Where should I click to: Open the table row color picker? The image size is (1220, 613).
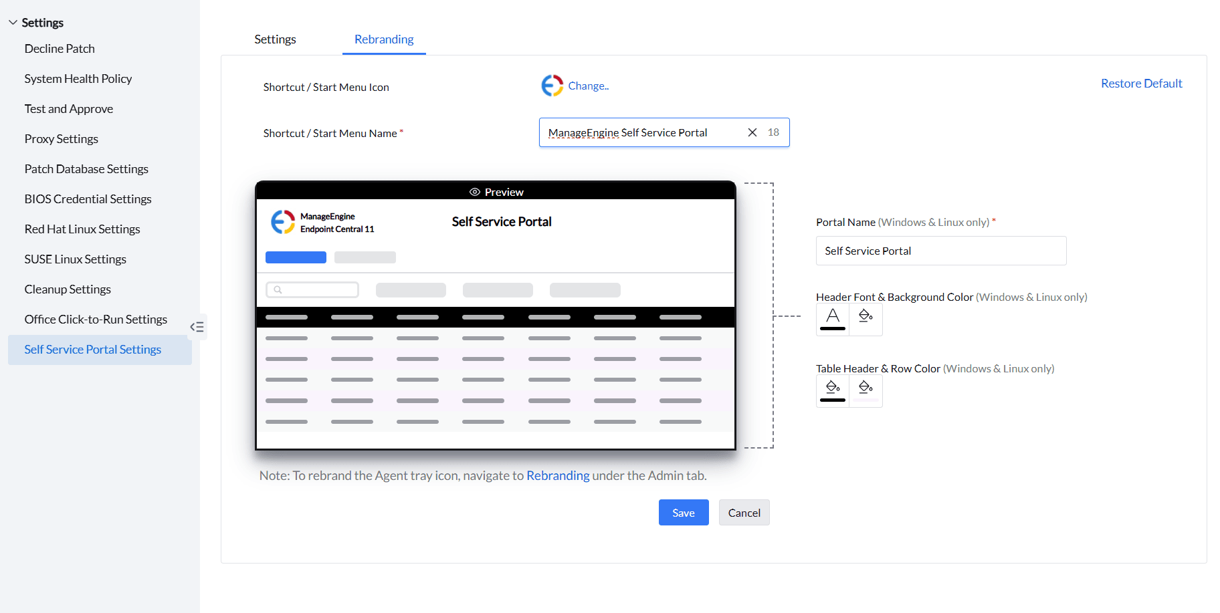click(x=866, y=390)
